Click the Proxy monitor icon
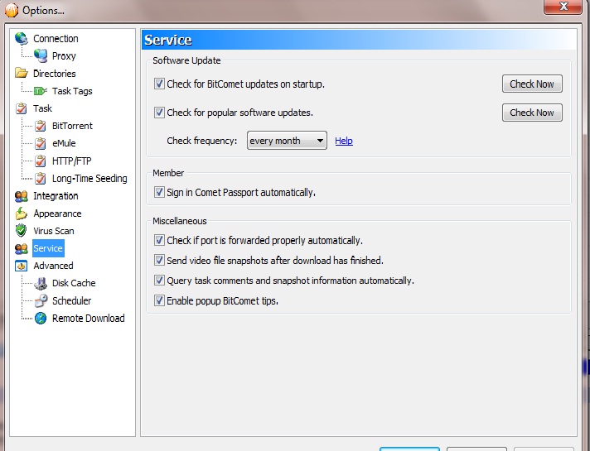Screen dimensions: 590x451 coord(41,56)
